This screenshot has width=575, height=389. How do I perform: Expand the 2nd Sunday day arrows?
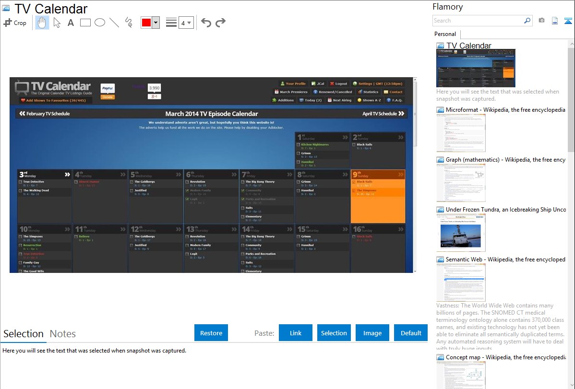401,137
